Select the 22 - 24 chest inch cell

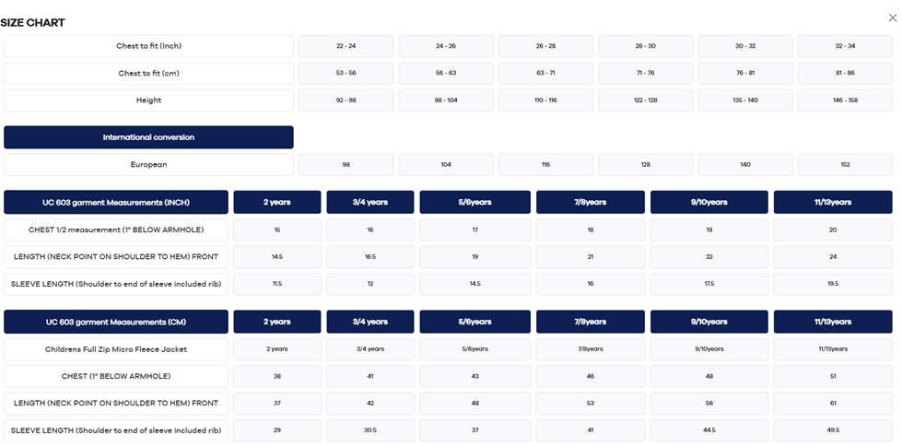click(x=346, y=46)
